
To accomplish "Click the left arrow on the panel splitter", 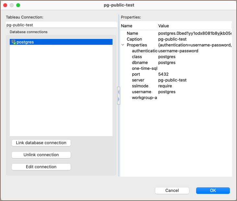I will (x=119, y=92).
